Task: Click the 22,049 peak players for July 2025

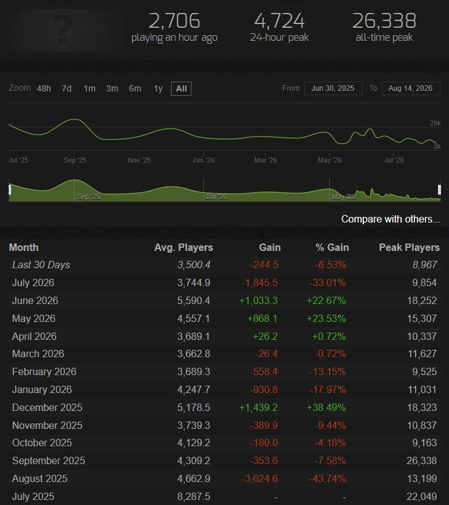Action: 422,496
